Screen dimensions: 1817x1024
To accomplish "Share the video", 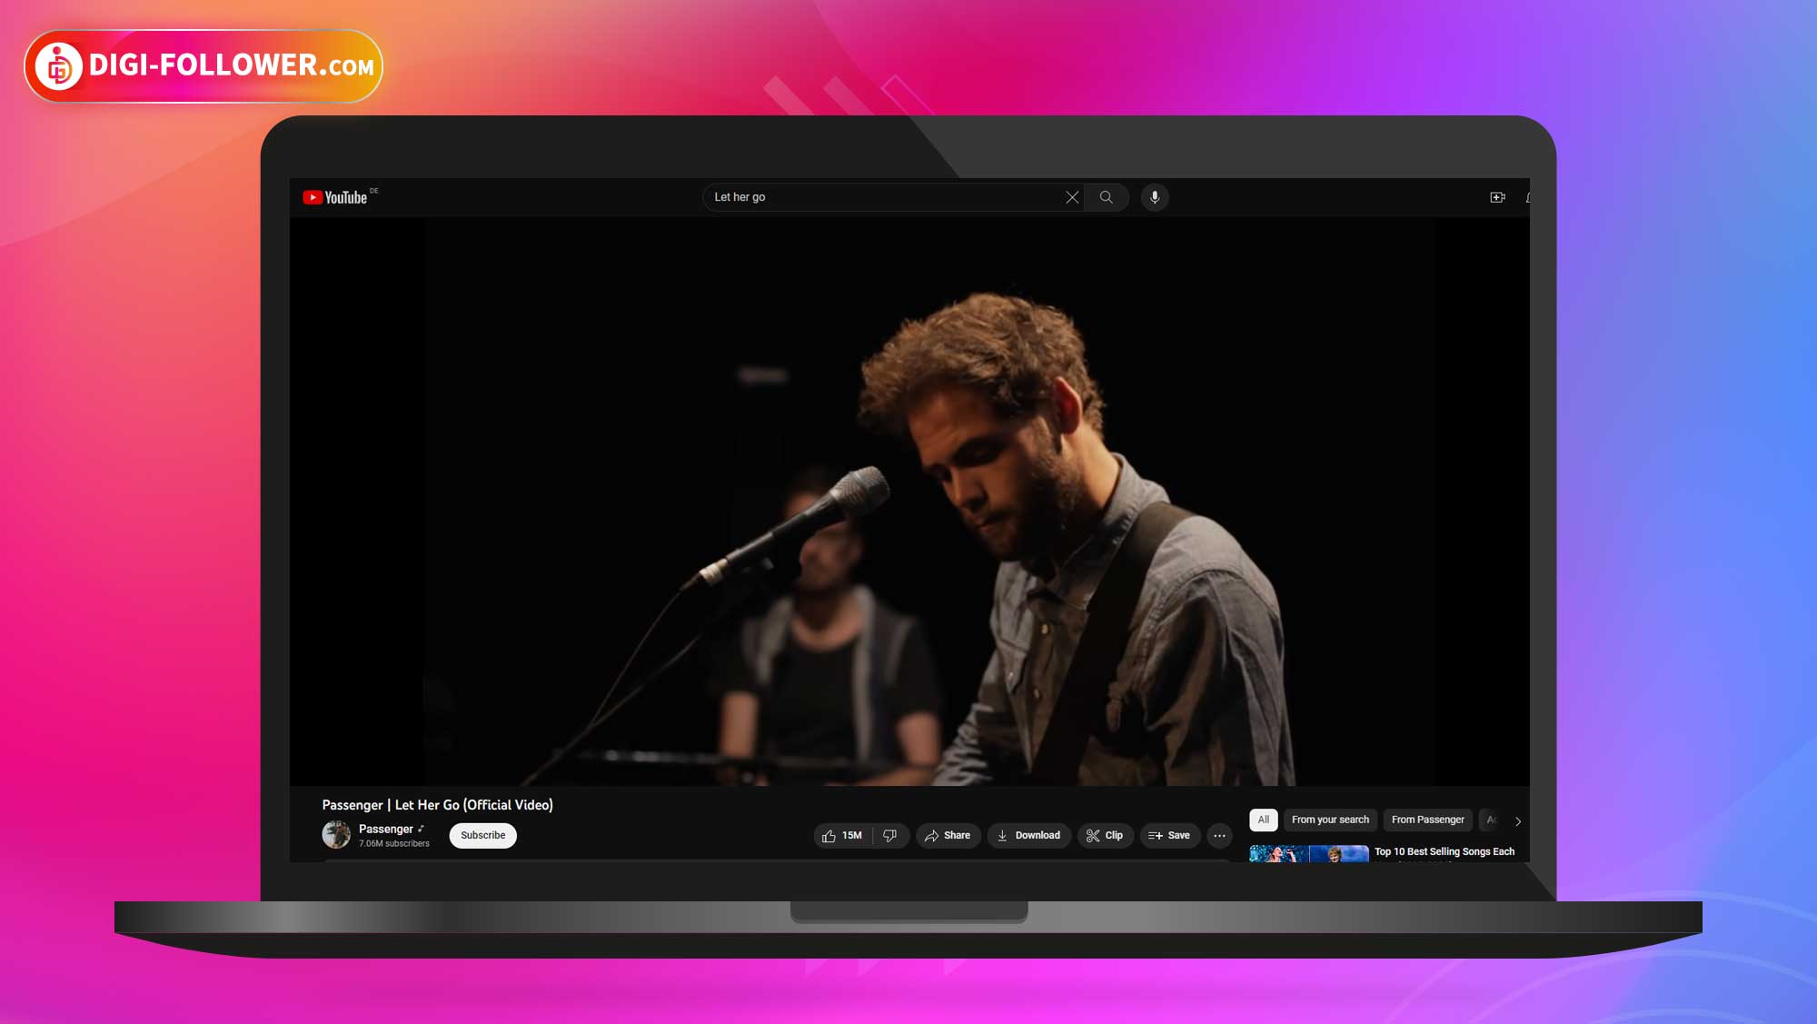I will [948, 836].
